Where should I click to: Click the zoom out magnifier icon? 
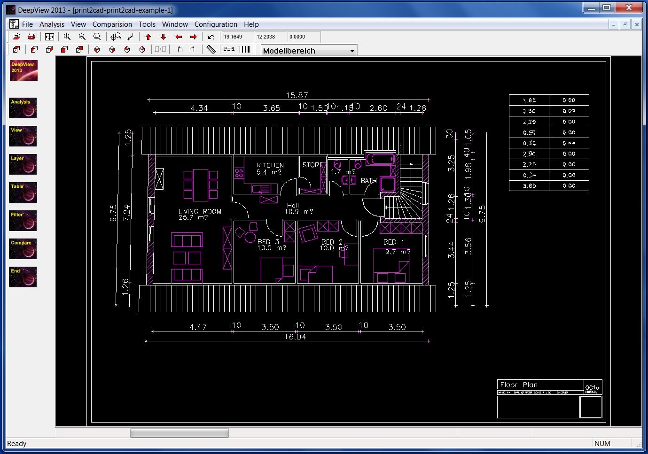coord(82,37)
